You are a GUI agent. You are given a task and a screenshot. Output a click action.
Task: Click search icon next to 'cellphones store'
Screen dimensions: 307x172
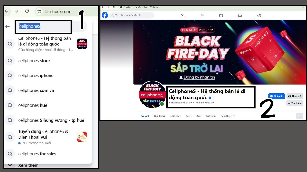(x=10, y=61)
